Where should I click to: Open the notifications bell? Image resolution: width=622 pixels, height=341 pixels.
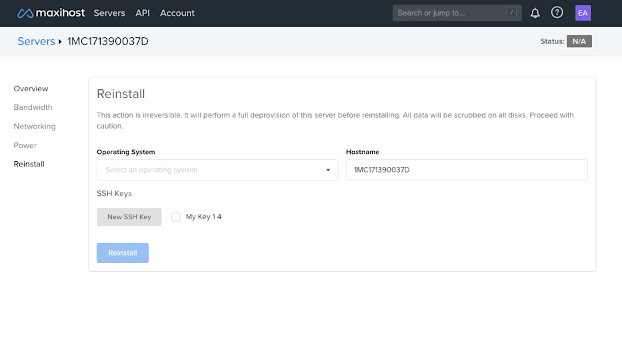tap(535, 13)
